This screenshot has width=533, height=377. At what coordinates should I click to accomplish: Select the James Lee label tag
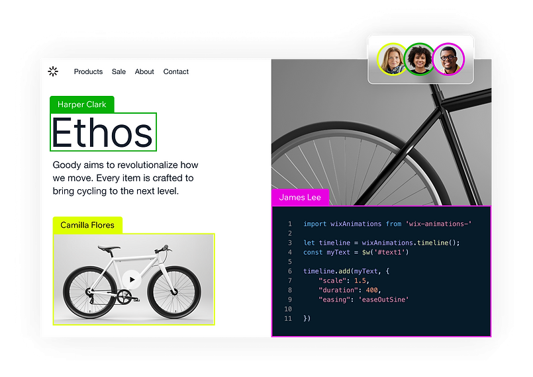(x=300, y=197)
